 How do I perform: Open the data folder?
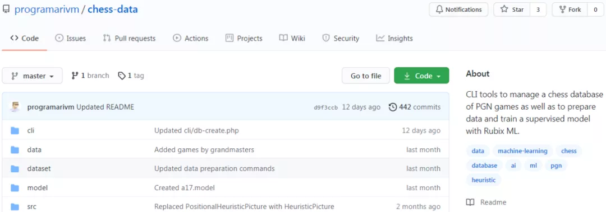[x=34, y=149]
